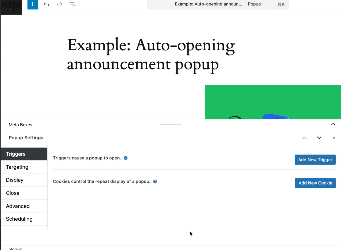Image resolution: width=341 pixels, height=250 pixels.
Task: Grab the Meta Boxes resize handle
Action: (171, 124)
